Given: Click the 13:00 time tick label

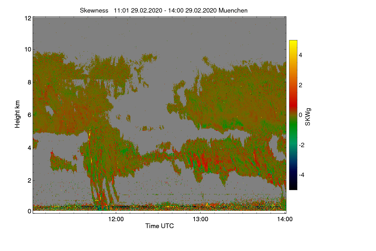Looking at the screenshot, I should pos(200,219).
